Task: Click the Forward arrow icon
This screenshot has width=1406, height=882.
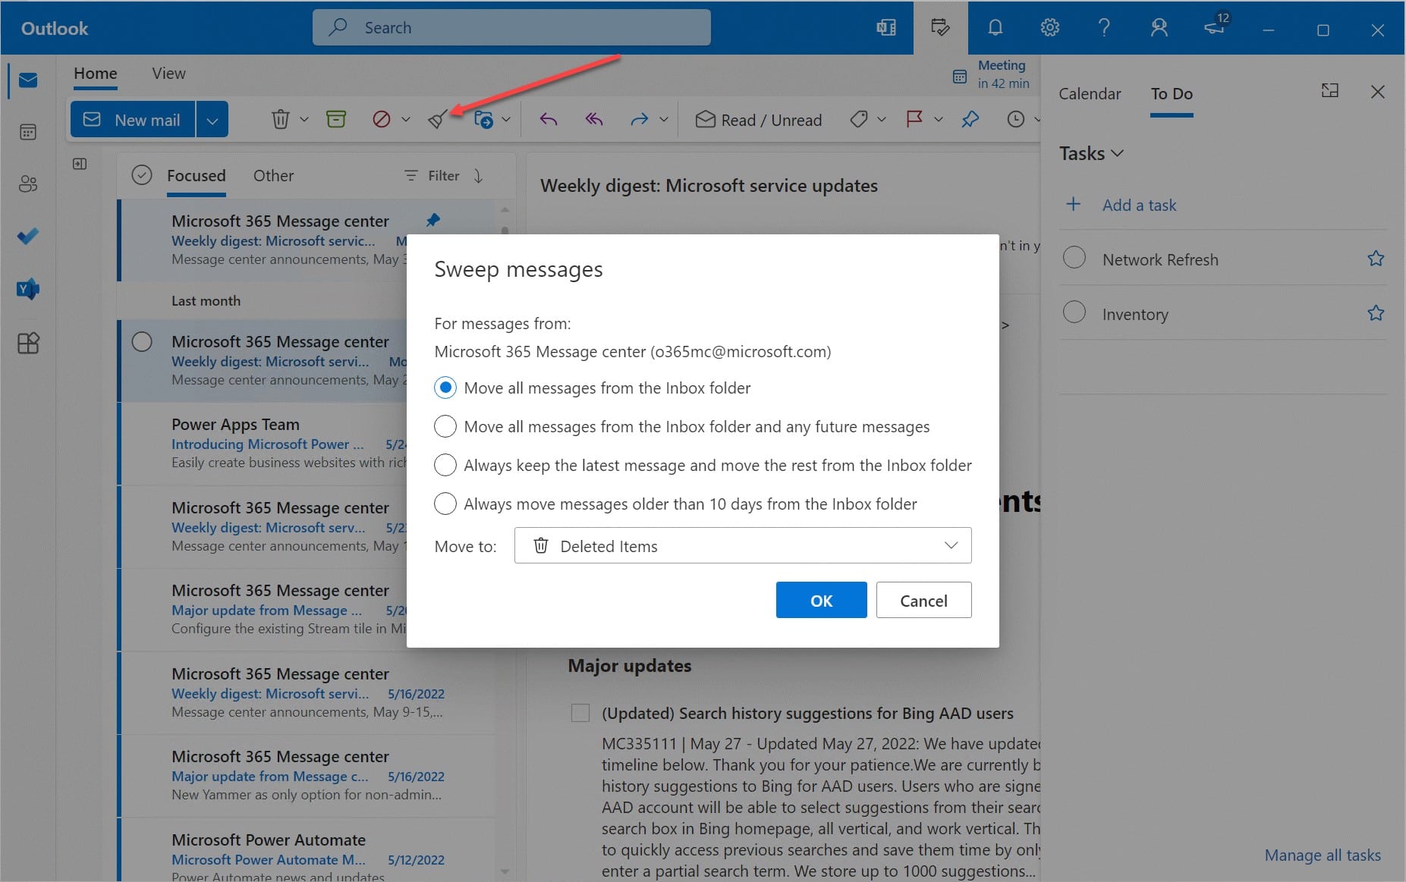Action: pyautogui.click(x=640, y=119)
